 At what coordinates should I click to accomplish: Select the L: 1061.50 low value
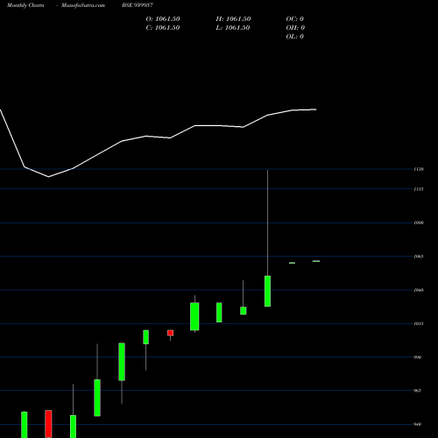pyautogui.click(x=233, y=28)
